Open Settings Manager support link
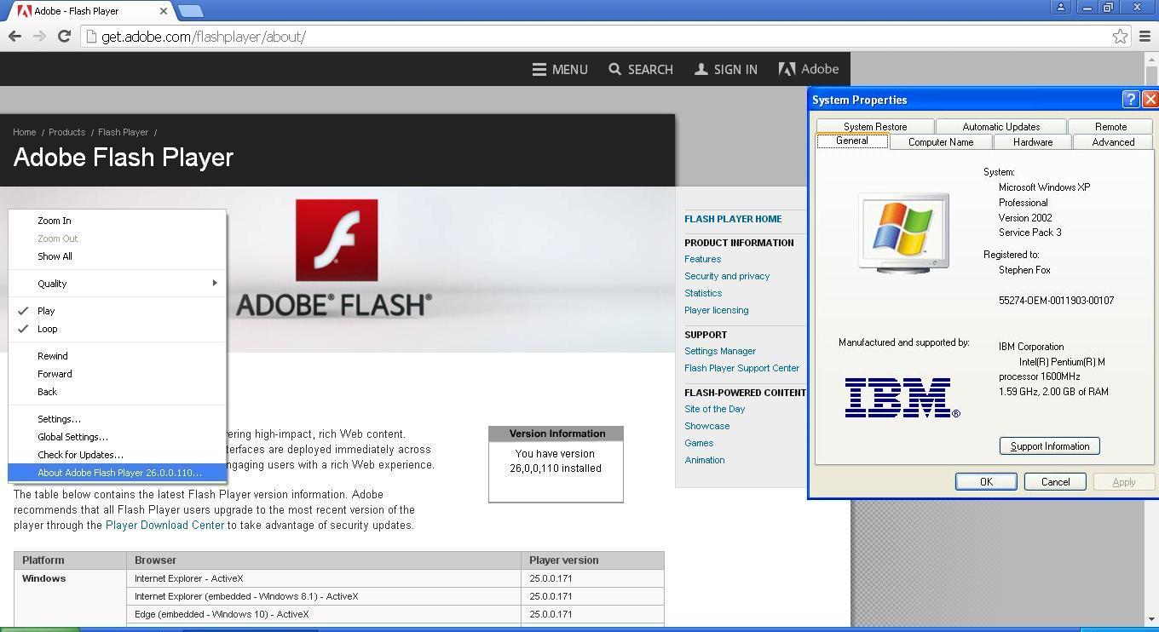 click(x=720, y=351)
